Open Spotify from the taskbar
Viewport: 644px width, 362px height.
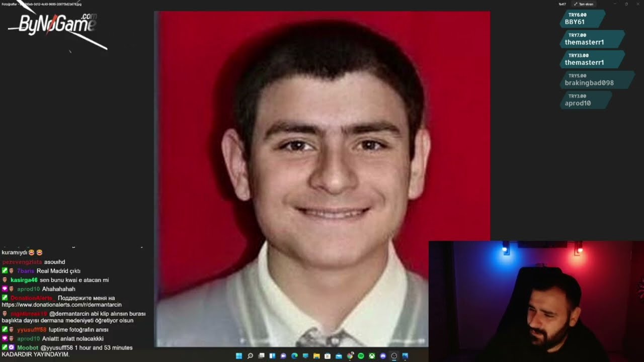361,356
